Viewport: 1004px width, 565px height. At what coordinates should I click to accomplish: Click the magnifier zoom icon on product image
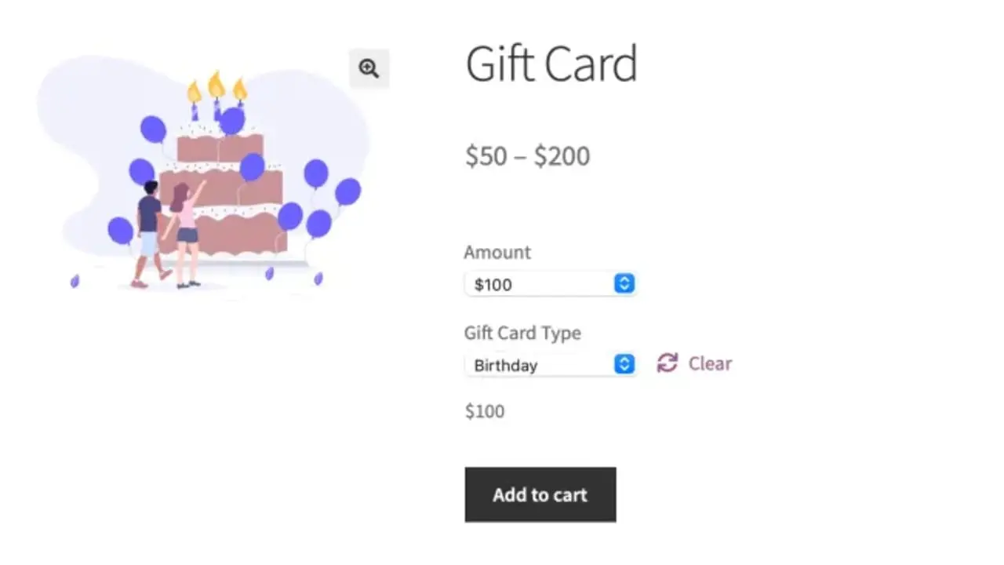(x=369, y=68)
